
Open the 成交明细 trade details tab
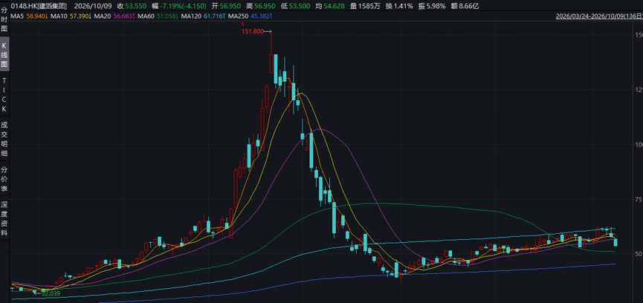(4, 138)
